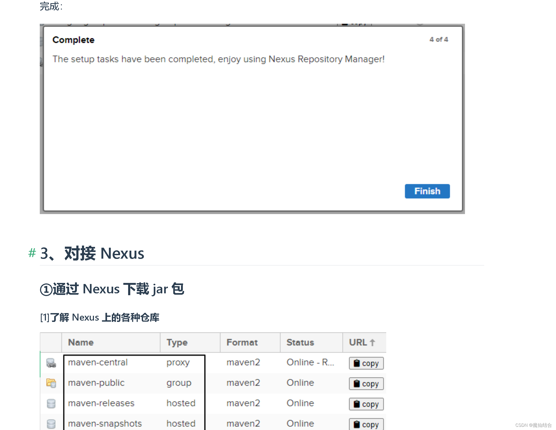Click the copy button for maven-central
Image resolution: width=556 pixels, height=430 pixels.
point(366,363)
